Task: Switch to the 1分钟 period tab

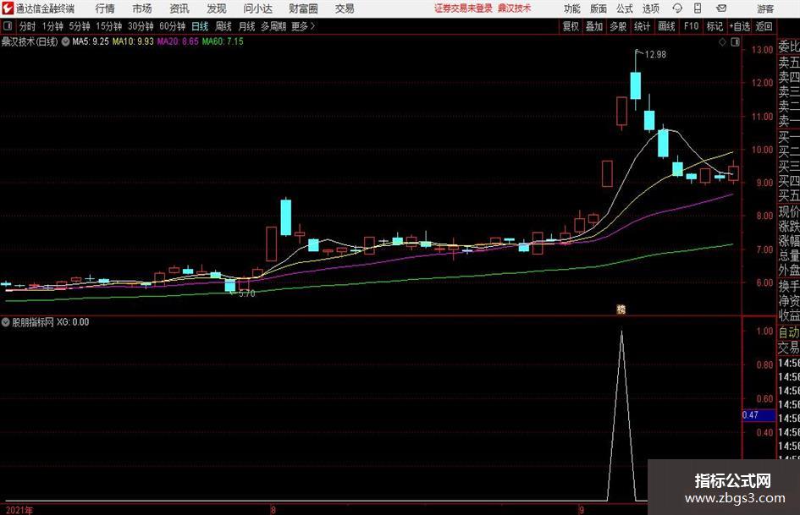Action: pos(52,26)
